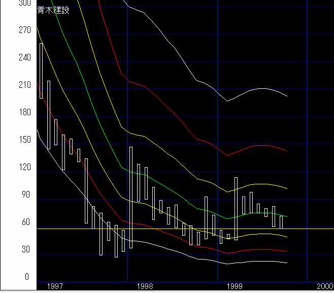
Task: Select the 1997 year label on the time axis
Action: [x=55, y=287]
